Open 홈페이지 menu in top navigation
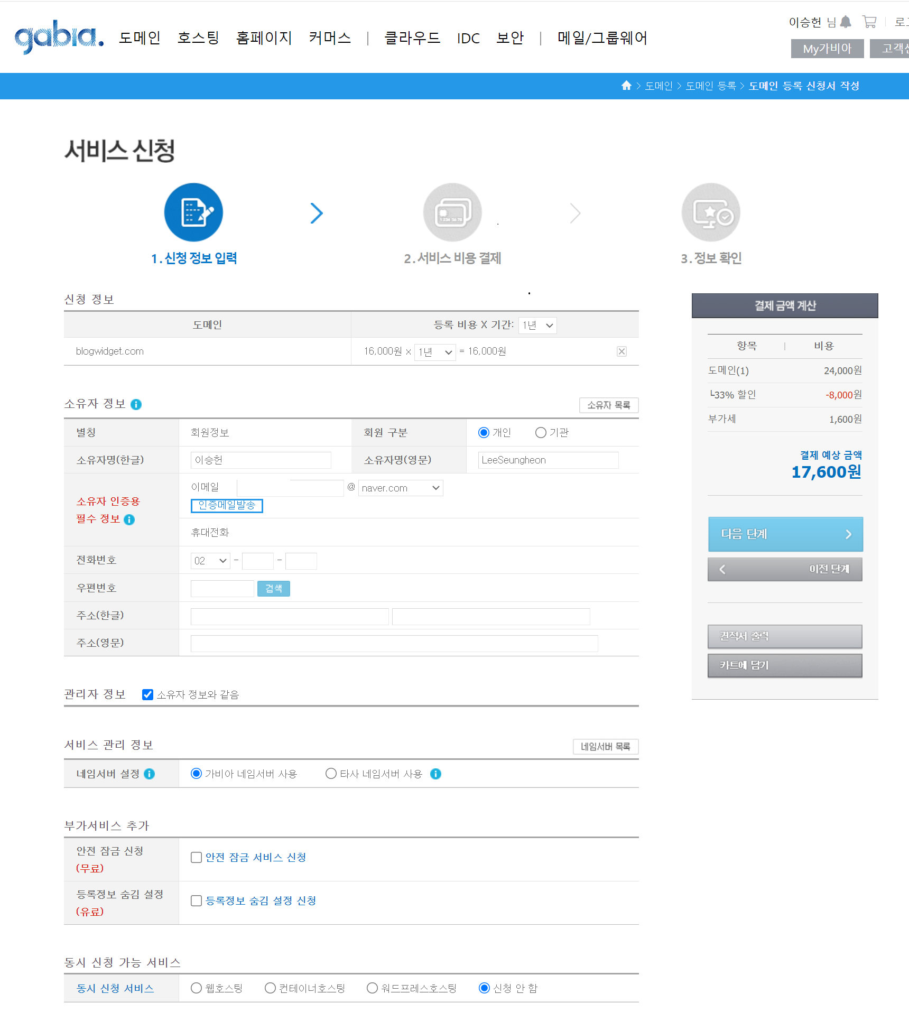The image size is (909, 1031). pos(264,38)
